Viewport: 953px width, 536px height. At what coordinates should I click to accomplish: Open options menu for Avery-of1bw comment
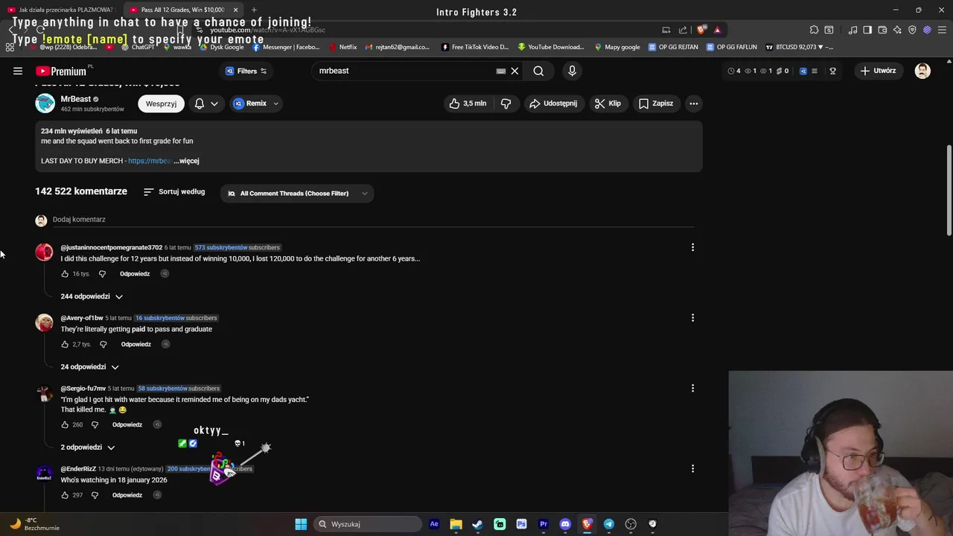click(x=692, y=318)
